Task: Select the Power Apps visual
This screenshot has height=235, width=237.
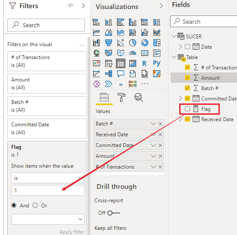Action: click(96, 84)
